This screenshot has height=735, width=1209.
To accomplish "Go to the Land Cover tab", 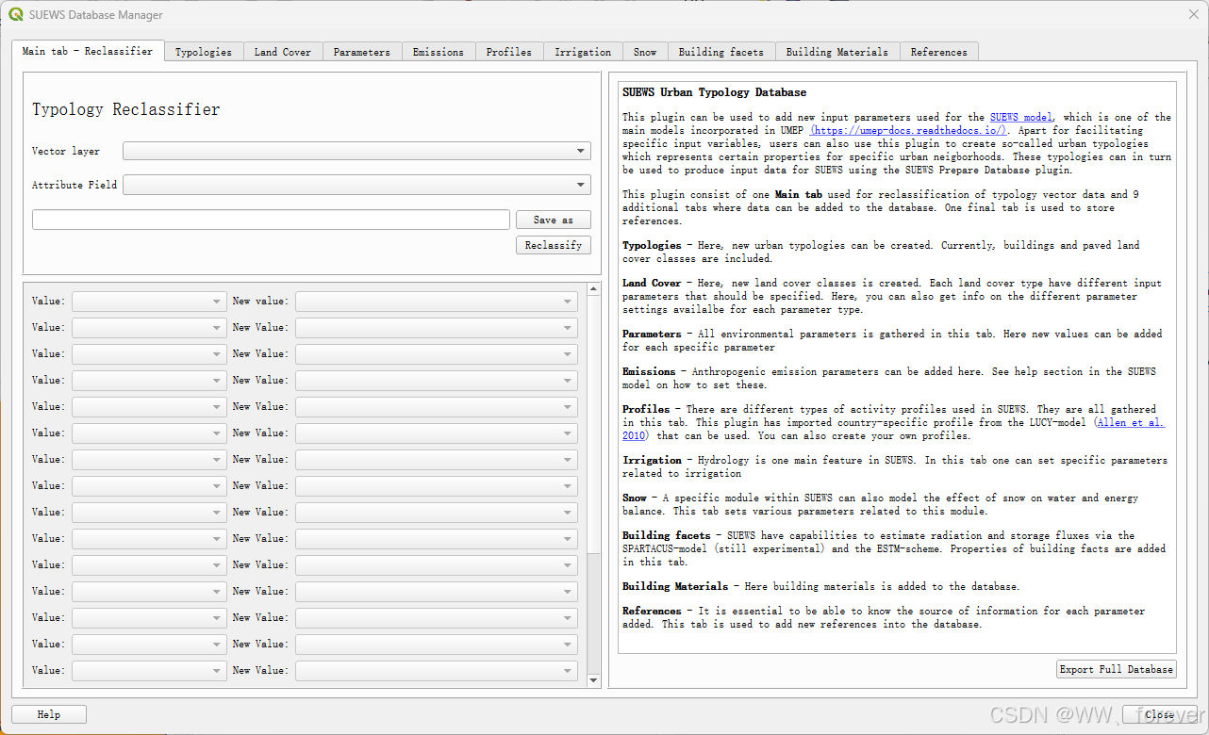I will [x=283, y=52].
